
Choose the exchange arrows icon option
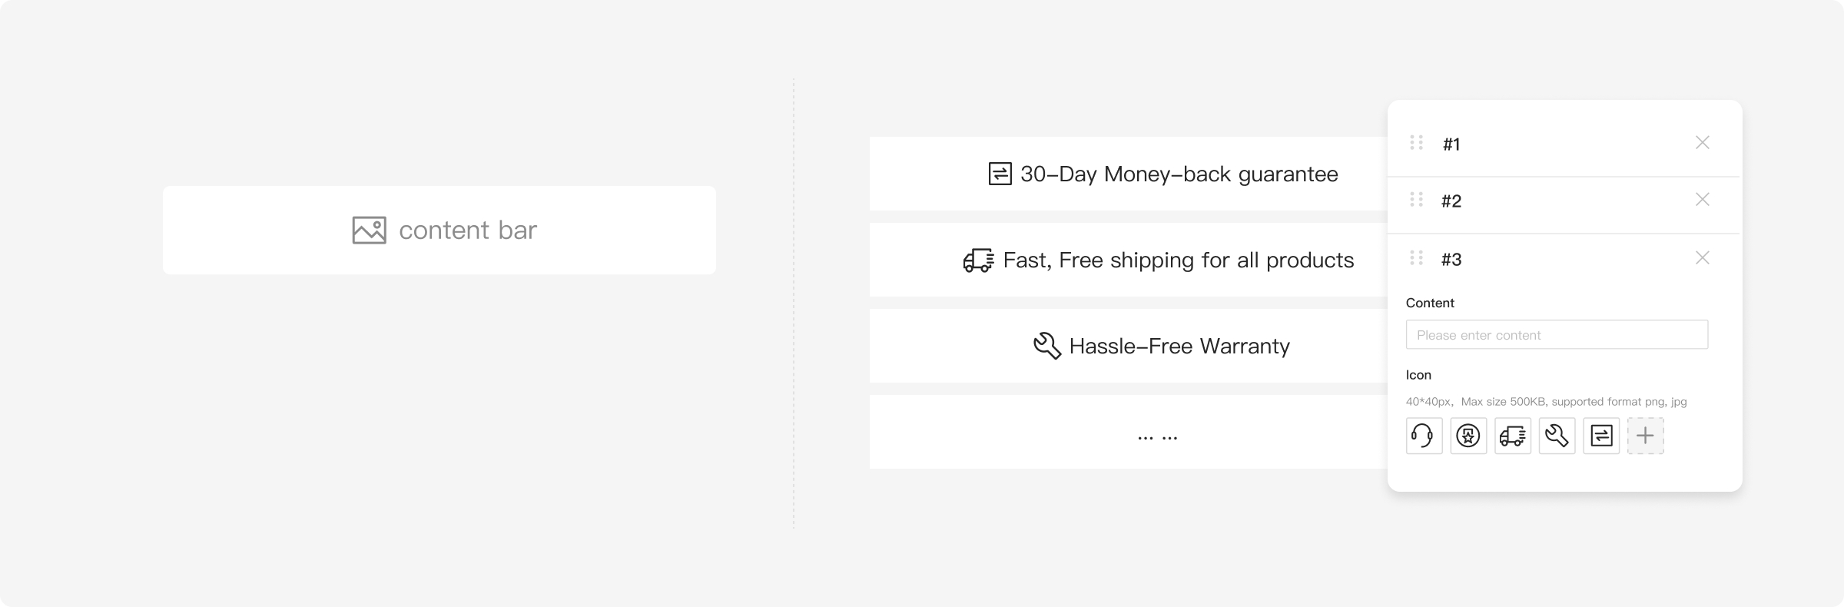pos(1601,436)
